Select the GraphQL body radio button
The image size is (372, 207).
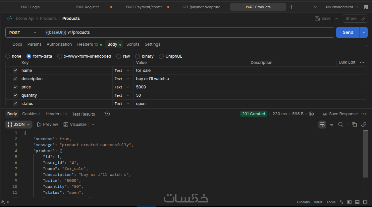[161, 56]
